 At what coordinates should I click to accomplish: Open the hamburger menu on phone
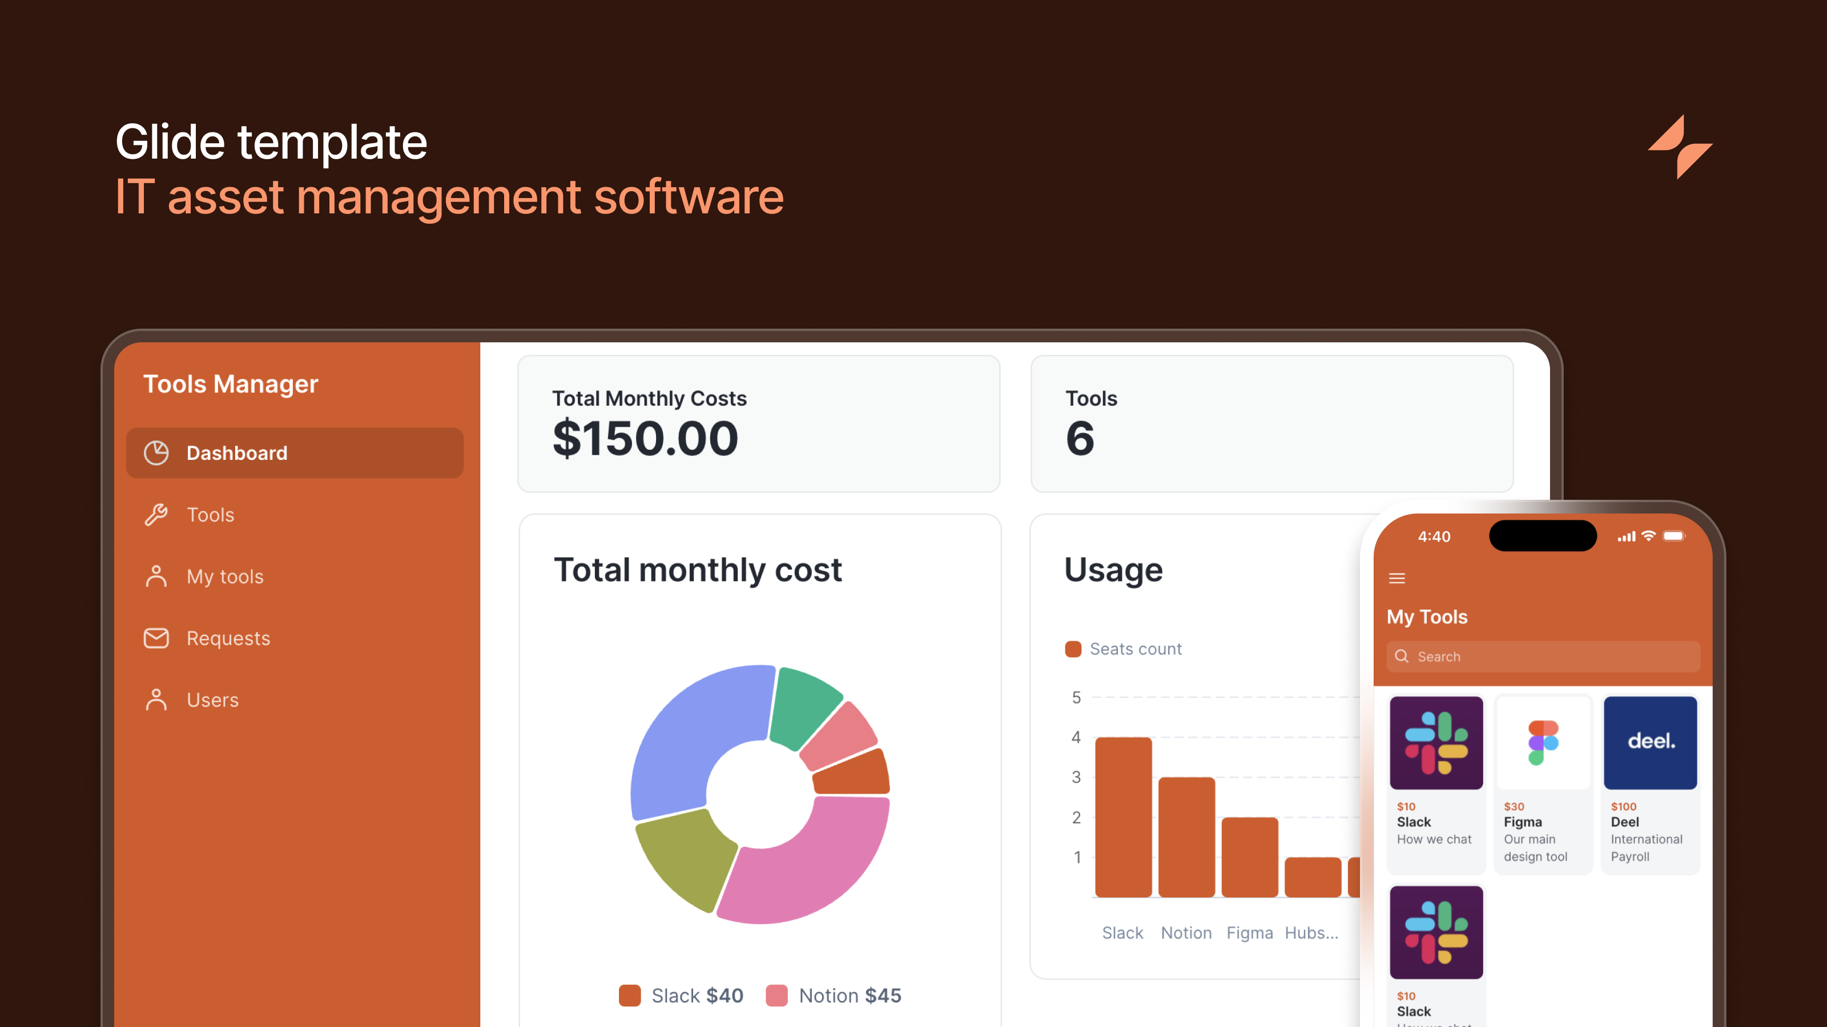(x=1397, y=579)
